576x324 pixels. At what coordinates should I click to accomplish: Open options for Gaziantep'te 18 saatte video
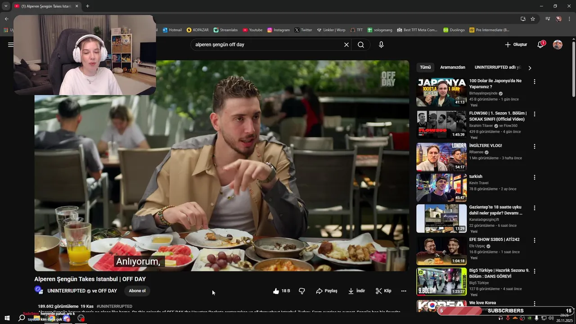pos(535,208)
